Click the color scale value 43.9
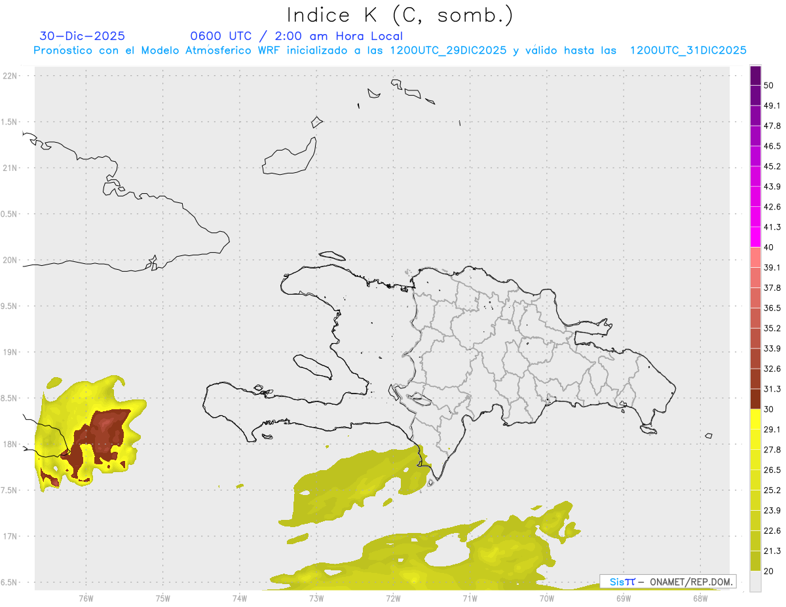Image resolution: width=786 pixels, height=607 pixels. click(772, 187)
